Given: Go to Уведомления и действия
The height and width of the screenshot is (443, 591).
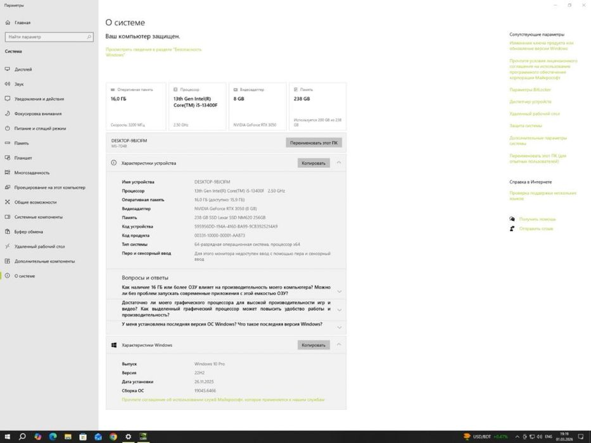Looking at the screenshot, I should pos(39,99).
